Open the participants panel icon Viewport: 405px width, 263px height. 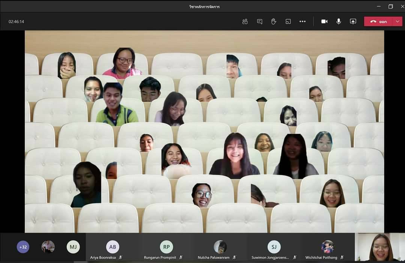click(245, 22)
